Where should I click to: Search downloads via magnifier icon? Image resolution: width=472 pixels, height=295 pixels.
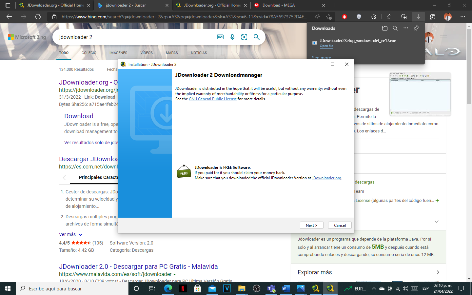395,28
